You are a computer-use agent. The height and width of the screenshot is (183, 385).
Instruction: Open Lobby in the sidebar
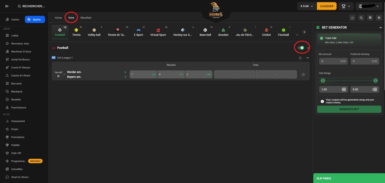15,35
